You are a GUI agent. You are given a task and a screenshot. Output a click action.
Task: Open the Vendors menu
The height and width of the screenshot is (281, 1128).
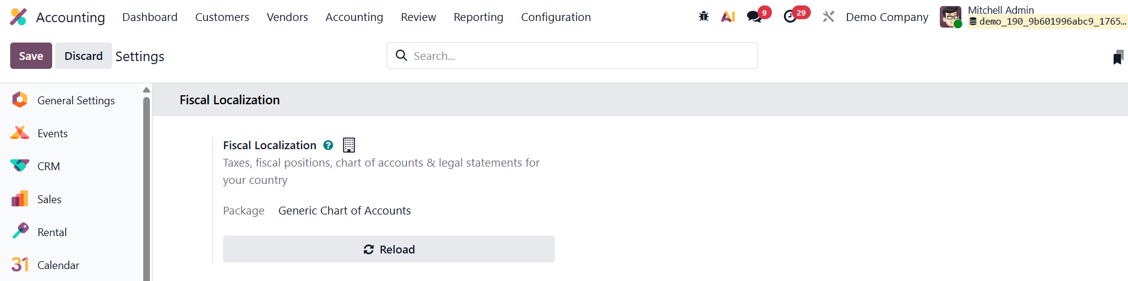(x=287, y=17)
